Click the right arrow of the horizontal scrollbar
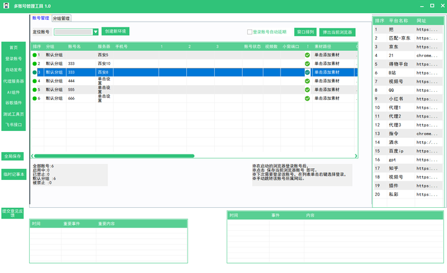The height and width of the screenshot is (273, 447). pyautogui.click(x=356, y=156)
